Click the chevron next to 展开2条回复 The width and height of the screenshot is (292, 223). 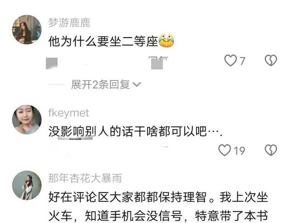137,85
